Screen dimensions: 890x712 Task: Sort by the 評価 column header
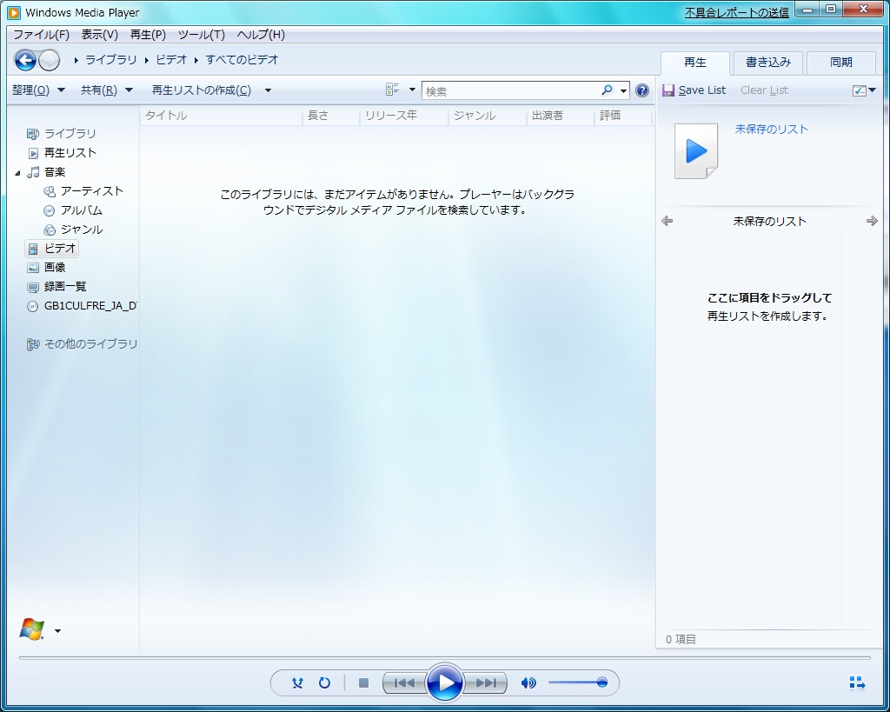[x=623, y=116]
